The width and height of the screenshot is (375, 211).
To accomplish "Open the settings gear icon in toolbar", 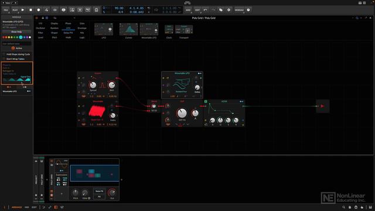I will click(x=229, y=10).
